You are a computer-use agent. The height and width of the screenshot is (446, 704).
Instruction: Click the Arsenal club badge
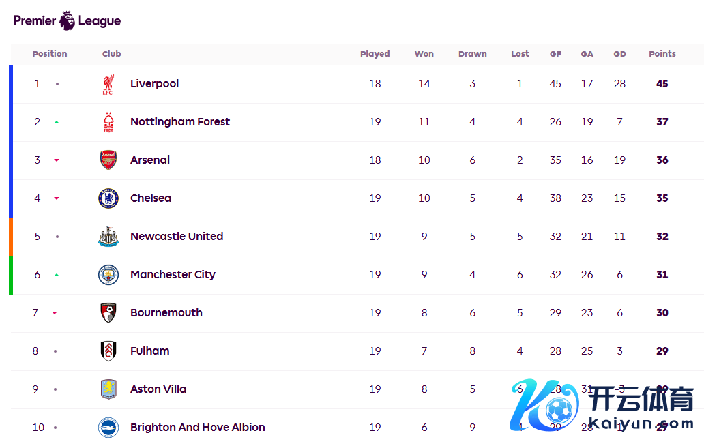[x=108, y=160]
